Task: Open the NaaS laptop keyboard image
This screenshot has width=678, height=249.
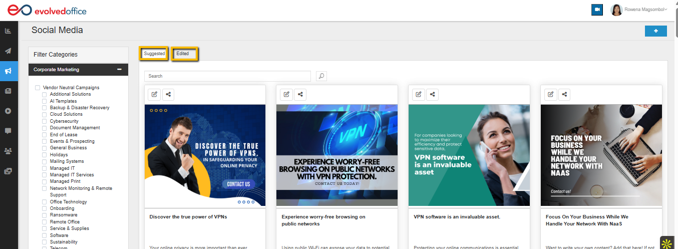Action: (601, 155)
